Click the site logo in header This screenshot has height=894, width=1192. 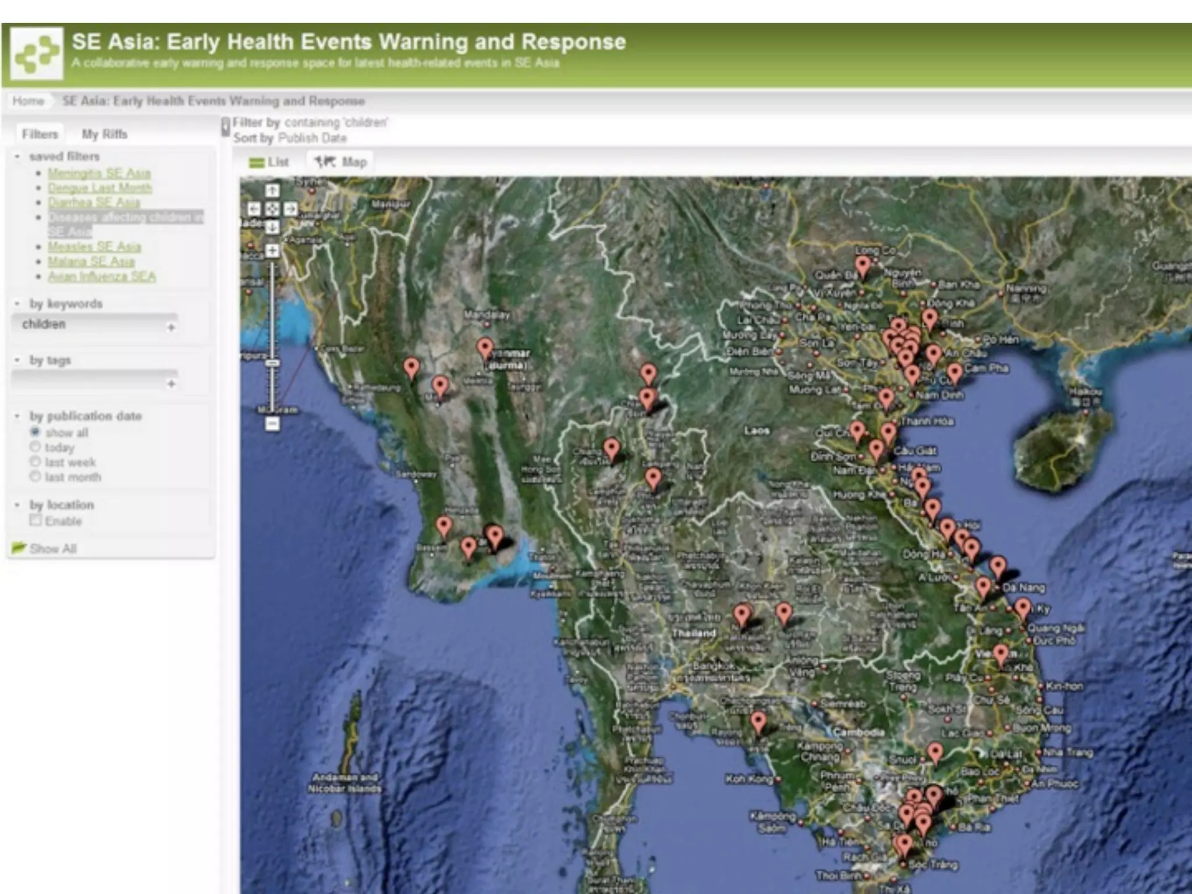(x=37, y=54)
